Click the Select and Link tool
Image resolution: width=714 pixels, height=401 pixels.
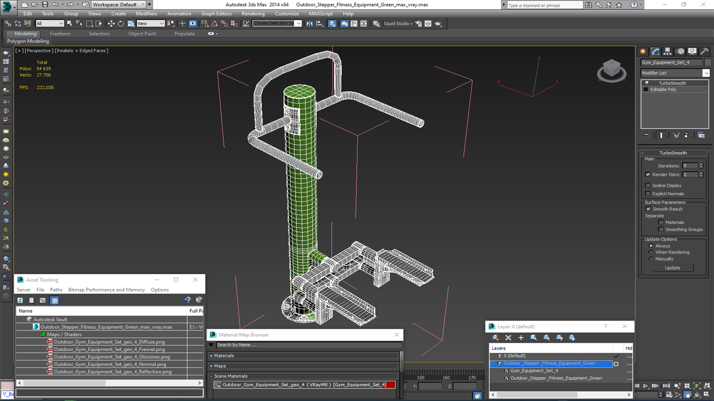click(8, 23)
